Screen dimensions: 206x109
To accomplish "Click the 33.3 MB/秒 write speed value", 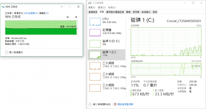I will [164, 94].
